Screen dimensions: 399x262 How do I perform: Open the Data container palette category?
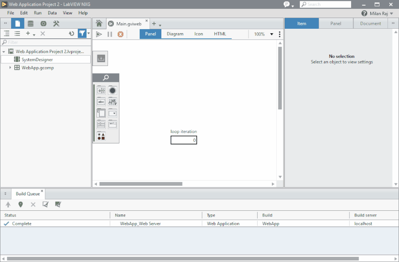pyautogui.click(x=101, y=113)
